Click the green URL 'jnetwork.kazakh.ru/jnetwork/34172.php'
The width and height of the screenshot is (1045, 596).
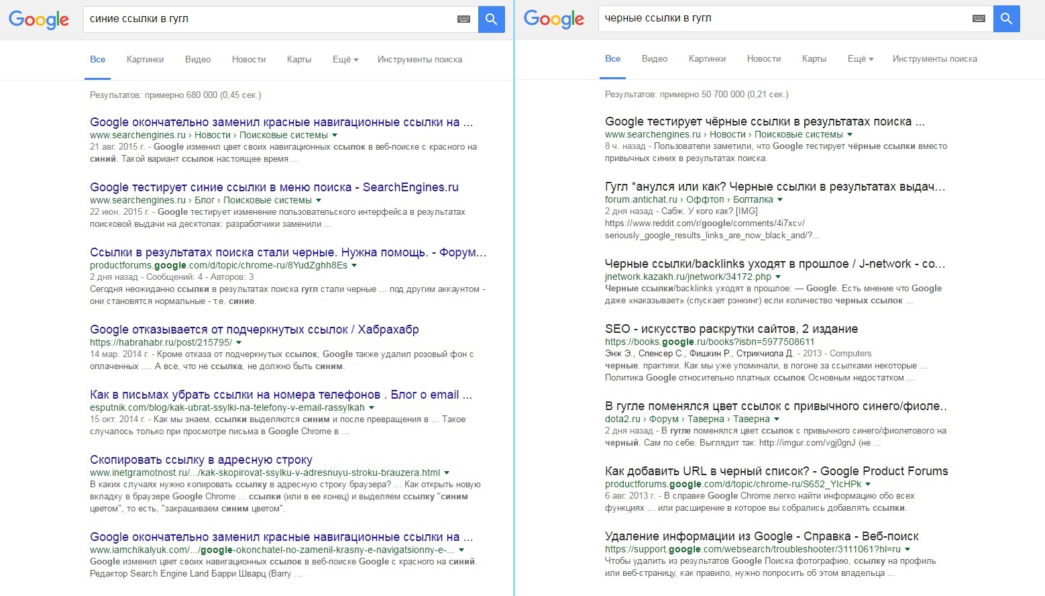(688, 277)
